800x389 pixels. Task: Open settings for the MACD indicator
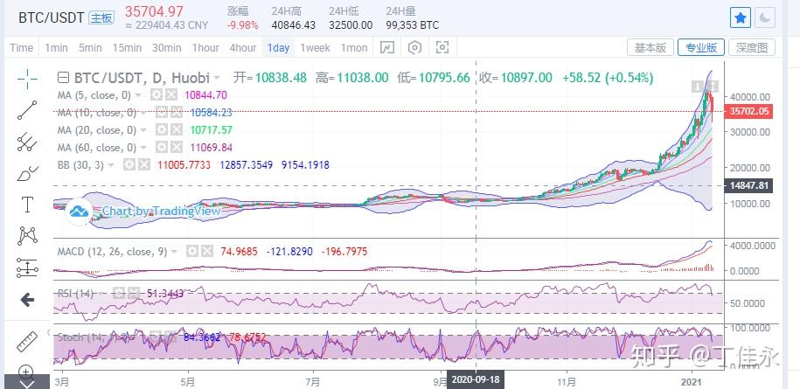tap(192, 252)
